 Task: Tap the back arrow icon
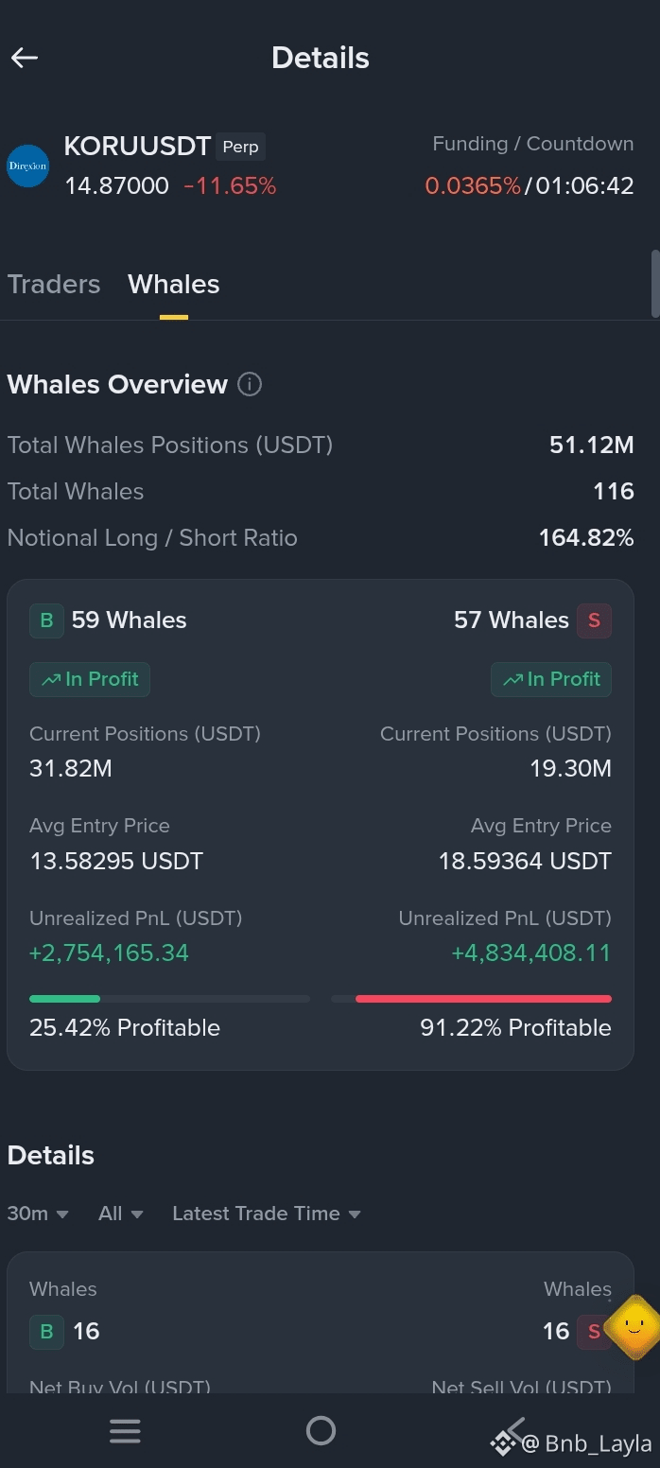click(25, 58)
